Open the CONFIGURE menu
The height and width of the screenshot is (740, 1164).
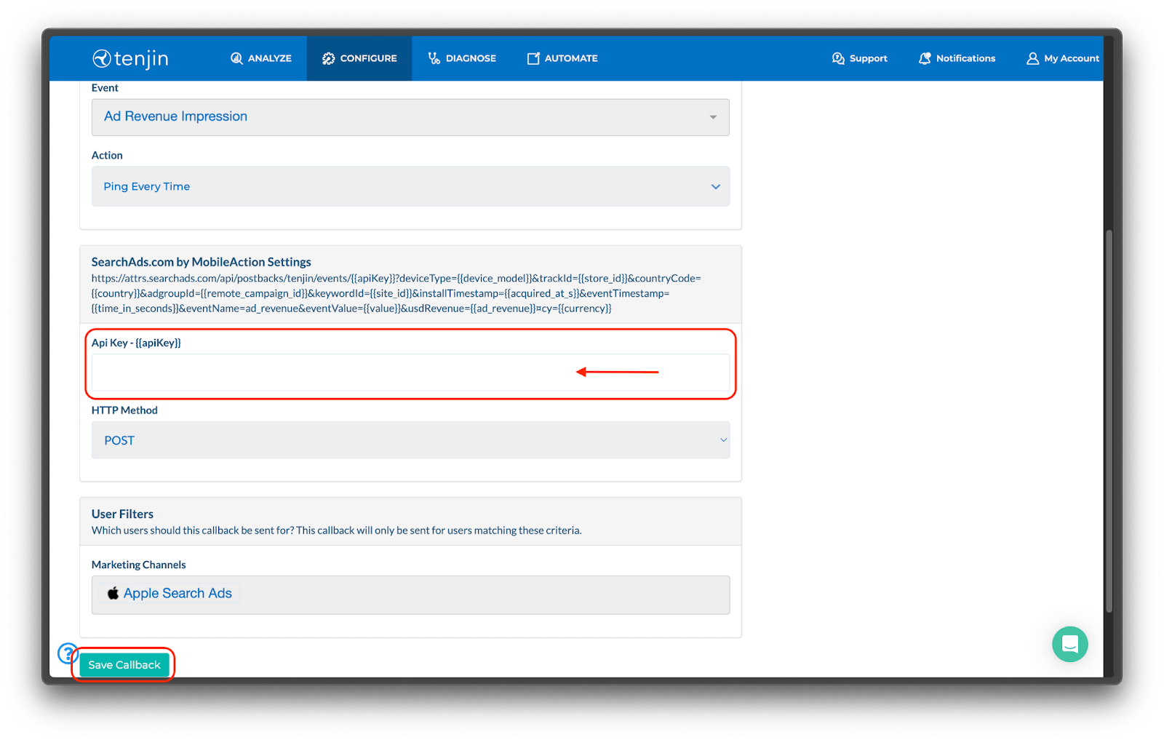359,58
